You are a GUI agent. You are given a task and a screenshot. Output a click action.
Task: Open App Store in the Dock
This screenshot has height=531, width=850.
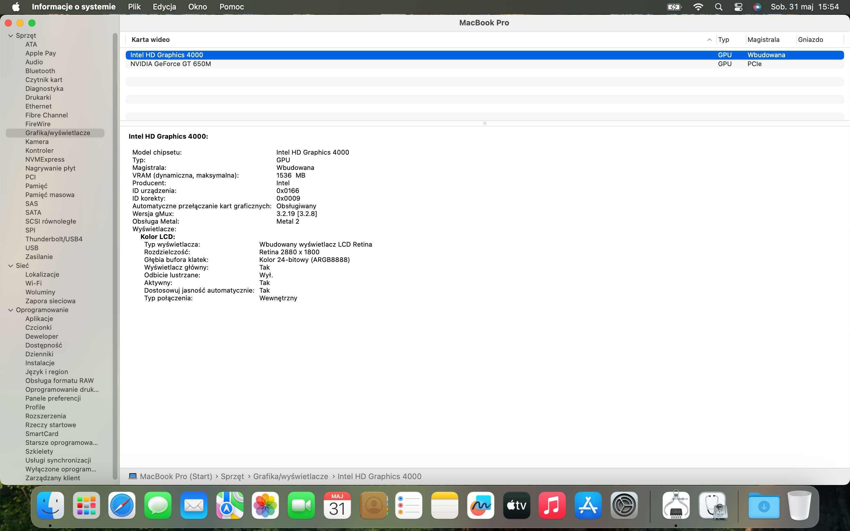[588, 505]
